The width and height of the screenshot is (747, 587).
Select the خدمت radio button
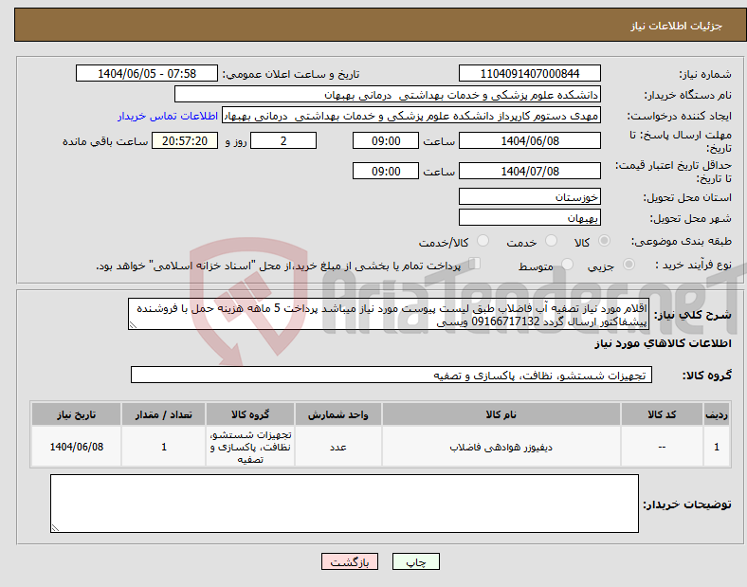(x=551, y=241)
